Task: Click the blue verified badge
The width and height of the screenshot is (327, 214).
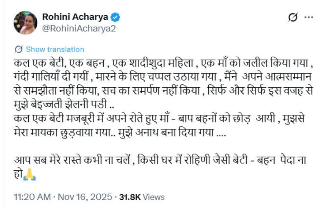Action: (x=115, y=17)
